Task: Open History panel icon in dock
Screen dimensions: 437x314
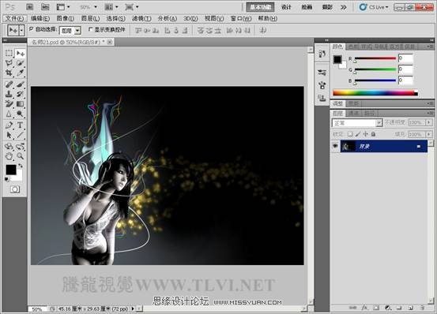Action: coord(322,54)
